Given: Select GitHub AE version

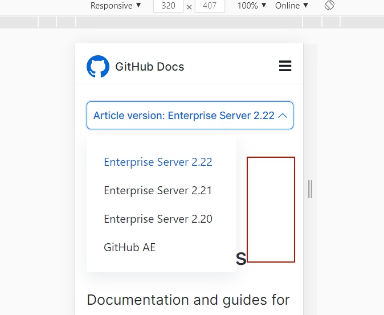Looking at the screenshot, I should click(x=129, y=247).
